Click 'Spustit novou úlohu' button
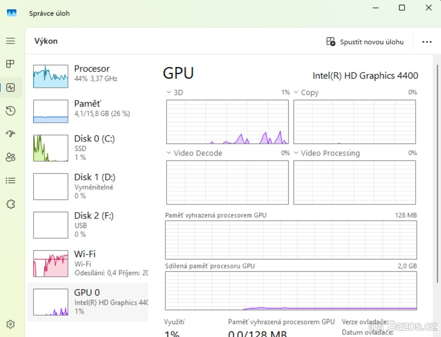441x337 pixels. 365,42
